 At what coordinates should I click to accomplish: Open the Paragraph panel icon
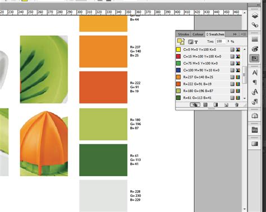(x=255, y=82)
